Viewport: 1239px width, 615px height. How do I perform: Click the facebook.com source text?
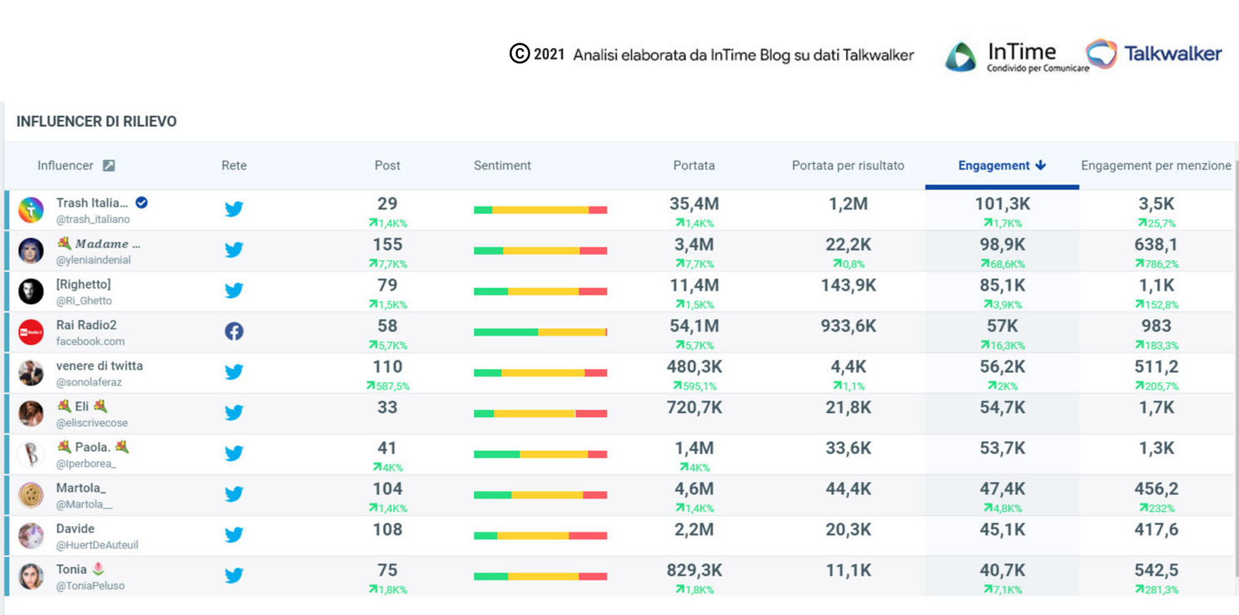click(x=90, y=341)
